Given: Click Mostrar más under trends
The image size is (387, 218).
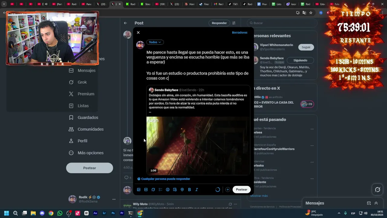Looking at the screenshot, I should coord(259,196).
